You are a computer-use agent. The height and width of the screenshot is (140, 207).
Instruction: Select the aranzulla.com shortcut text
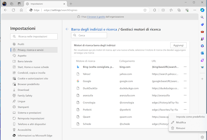click(127, 95)
